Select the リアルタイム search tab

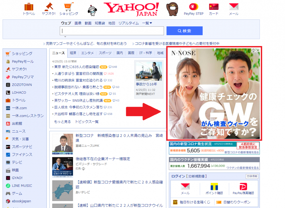tap(129, 23)
